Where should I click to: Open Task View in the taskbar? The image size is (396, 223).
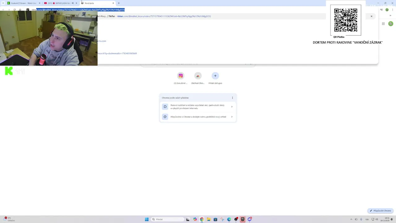tap(188, 219)
